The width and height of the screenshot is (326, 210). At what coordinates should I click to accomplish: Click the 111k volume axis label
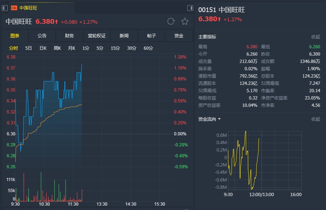click(x=11, y=180)
